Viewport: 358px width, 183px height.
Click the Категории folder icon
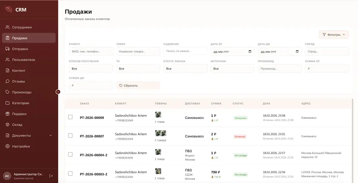tap(8, 103)
